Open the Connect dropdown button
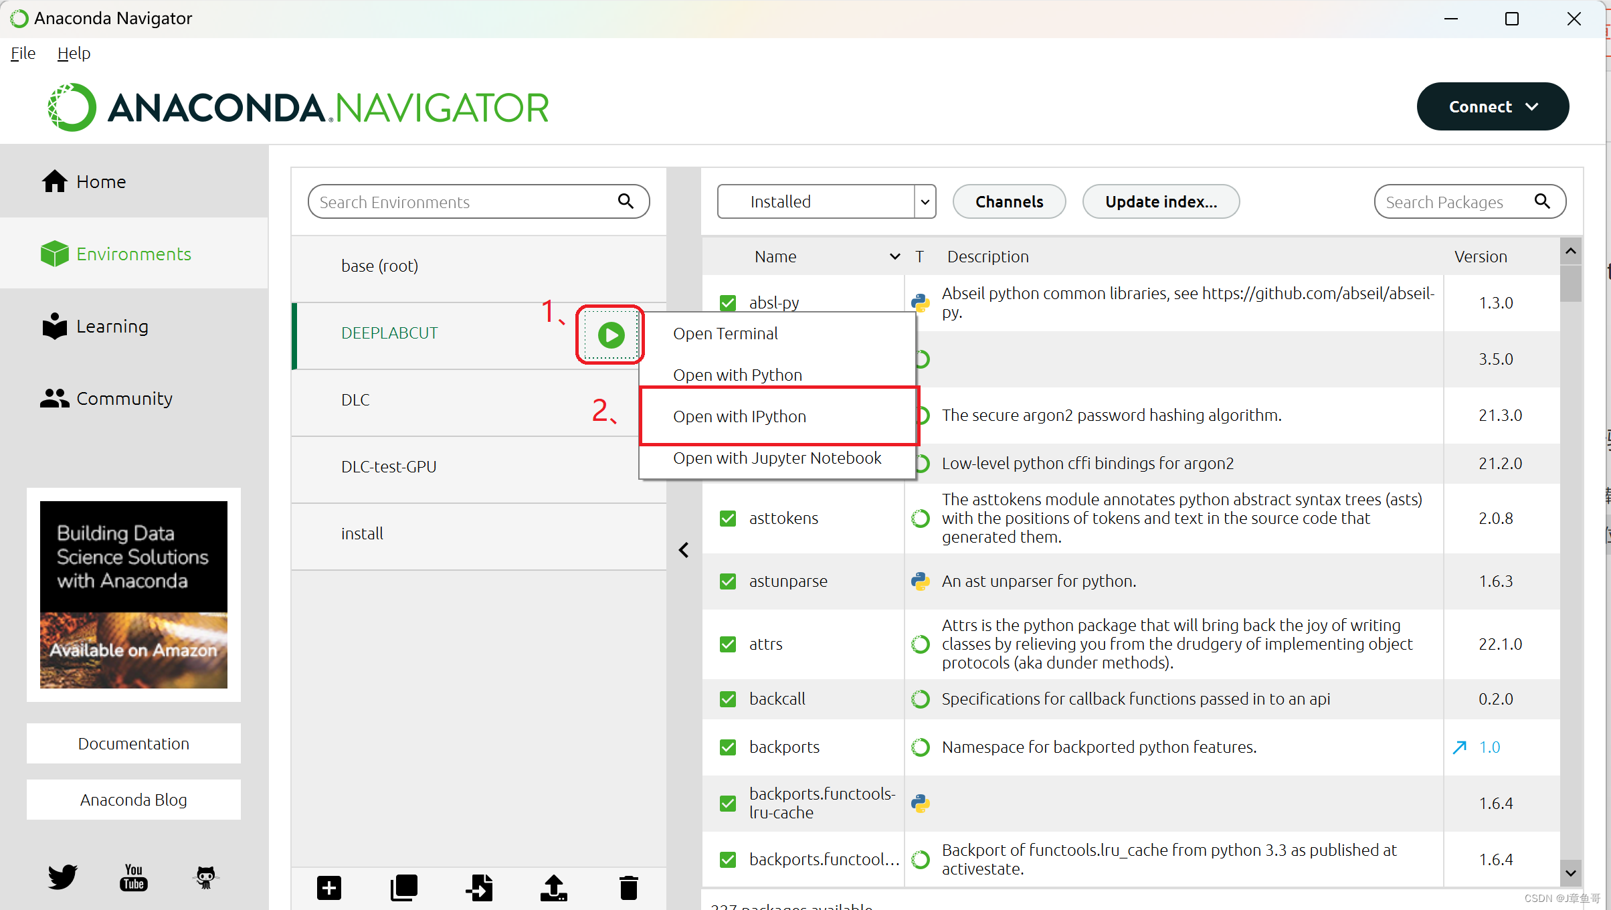This screenshot has height=910, width=1611. pyautogui.click(x=1492, y=107)
